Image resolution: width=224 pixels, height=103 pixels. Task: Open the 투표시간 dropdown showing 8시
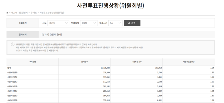115,23
